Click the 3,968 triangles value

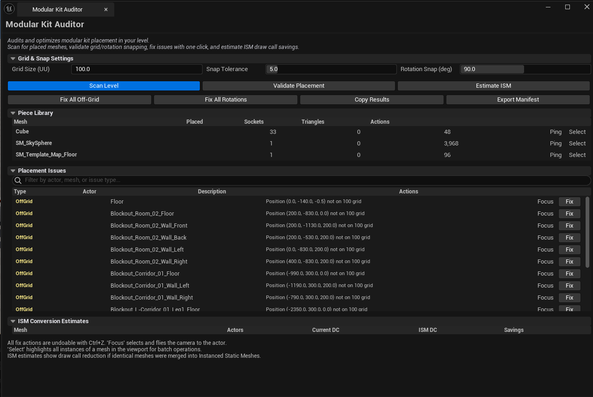point(451,144)
